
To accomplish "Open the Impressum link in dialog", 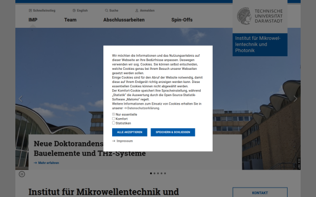I will tap(123, 141).
